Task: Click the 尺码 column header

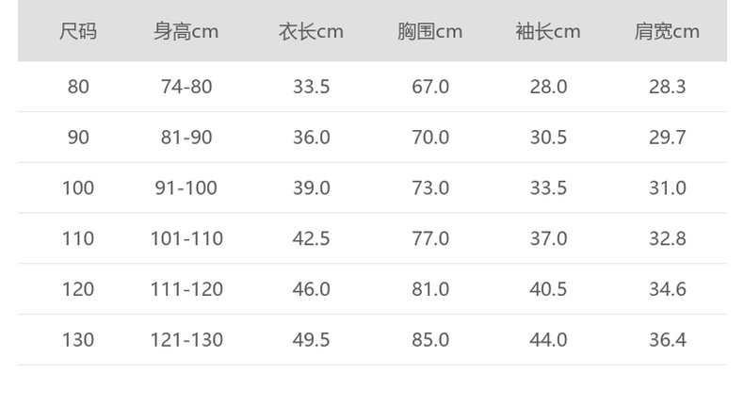Action: click(x=78, y=32)
